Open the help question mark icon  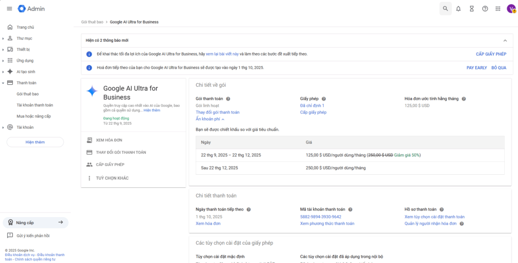coord(485,9)
